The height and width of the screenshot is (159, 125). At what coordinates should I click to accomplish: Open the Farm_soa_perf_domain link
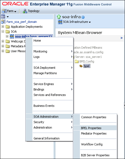[x=22, y=22]
